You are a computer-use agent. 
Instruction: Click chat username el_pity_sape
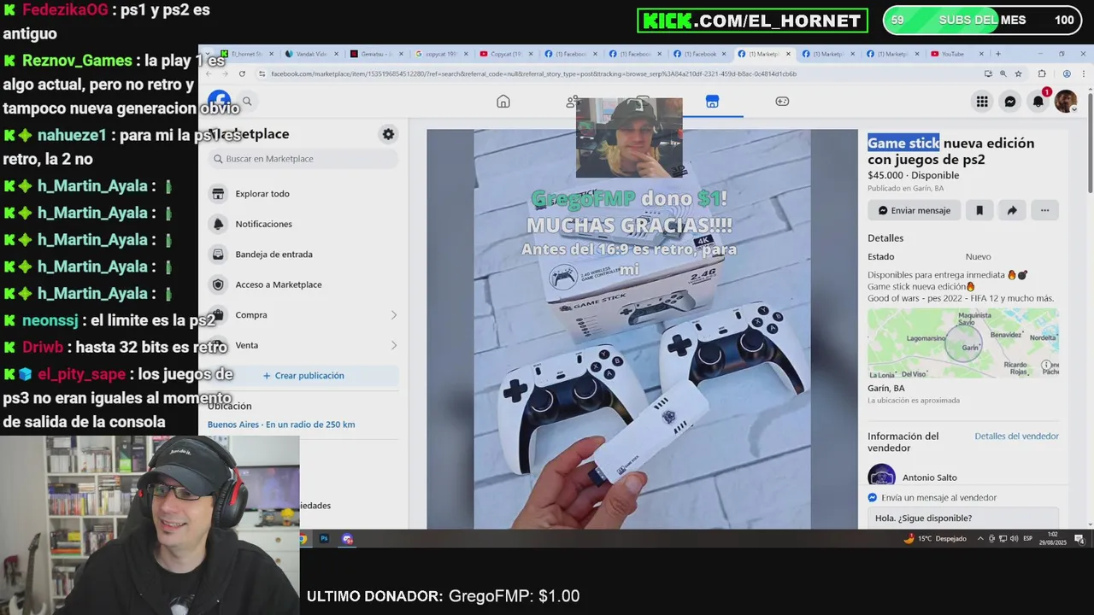[x=81, y=374]
